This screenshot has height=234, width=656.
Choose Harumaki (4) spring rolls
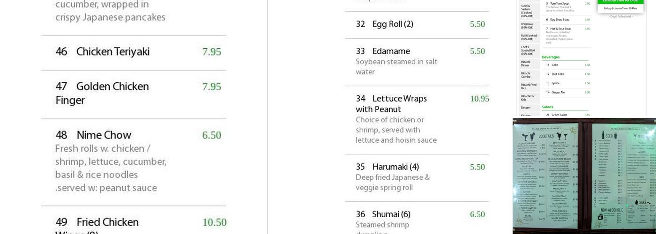[x=395, y=167]
